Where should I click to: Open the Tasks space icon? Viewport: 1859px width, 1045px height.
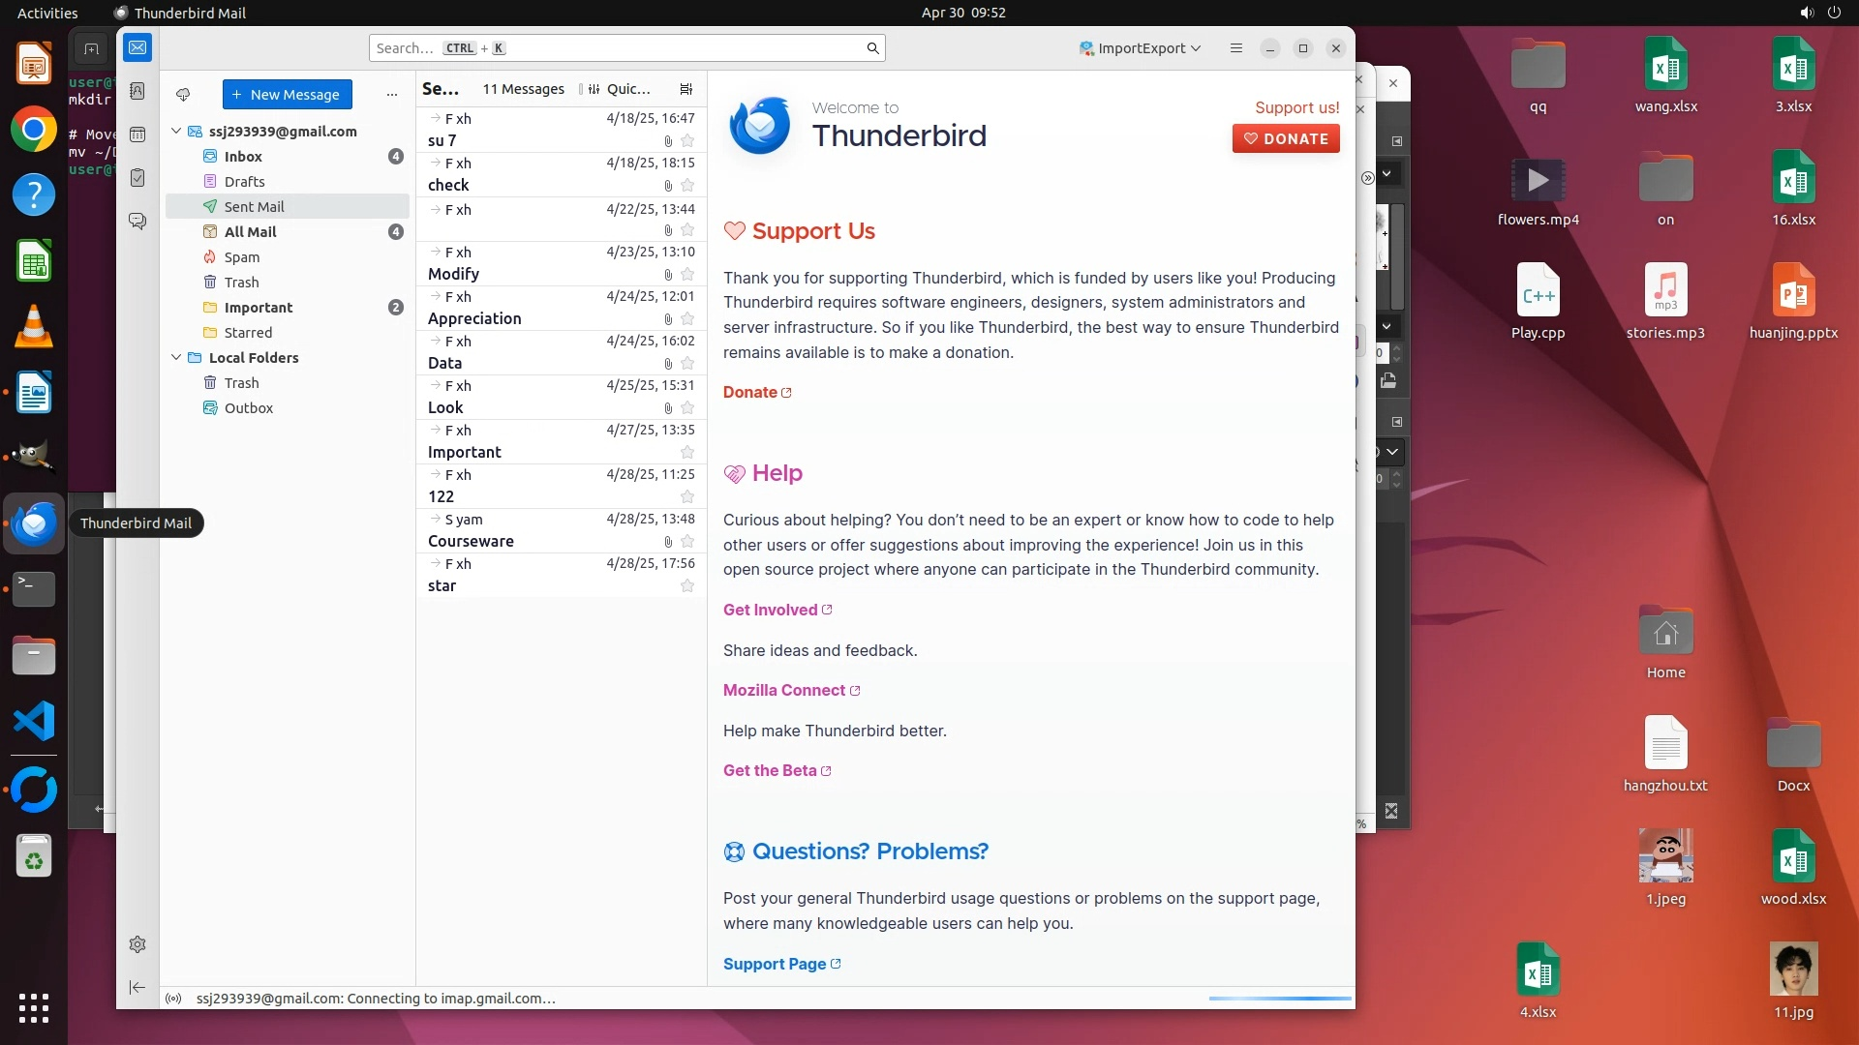137,178
